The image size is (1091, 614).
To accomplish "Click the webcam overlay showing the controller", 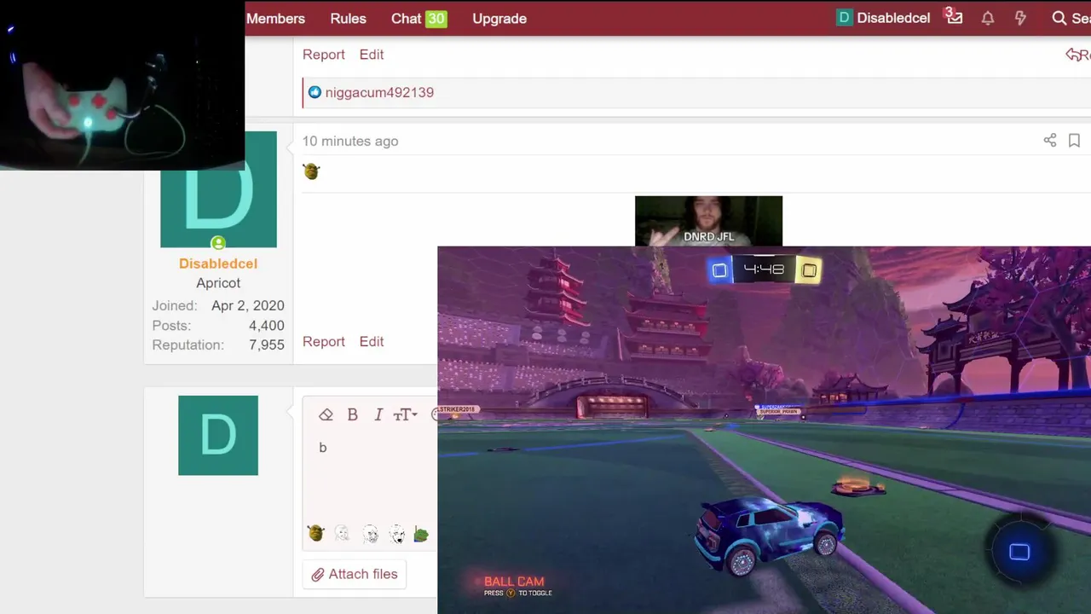I will pos(122,85).
